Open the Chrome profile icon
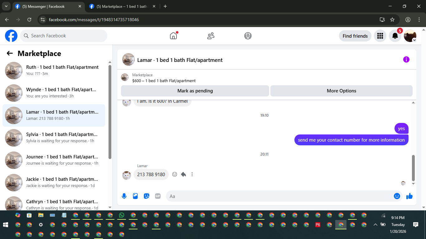Image resolution: width=426 pixels, height=239 pixels. (x=408, y=20)
